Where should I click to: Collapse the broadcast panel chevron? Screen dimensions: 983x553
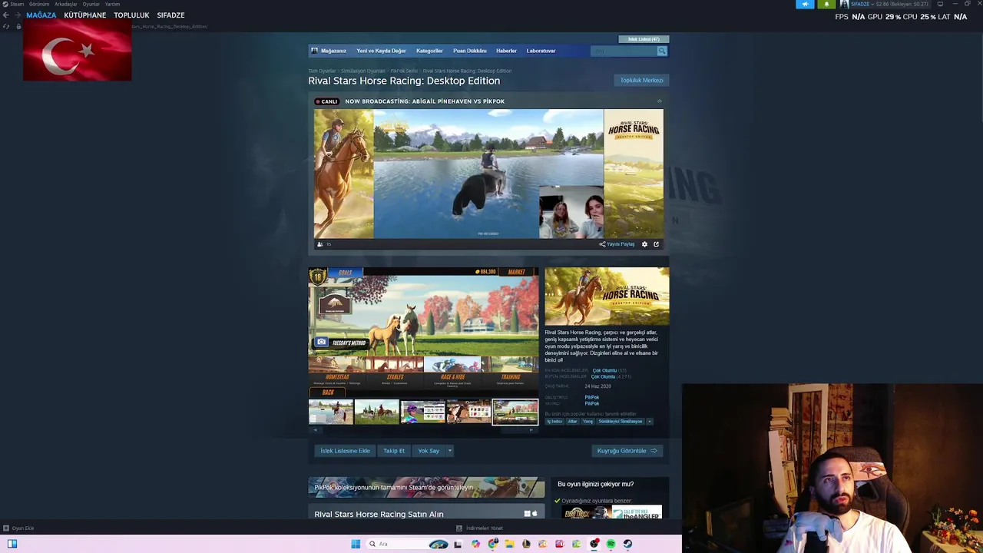click(659, 101)
